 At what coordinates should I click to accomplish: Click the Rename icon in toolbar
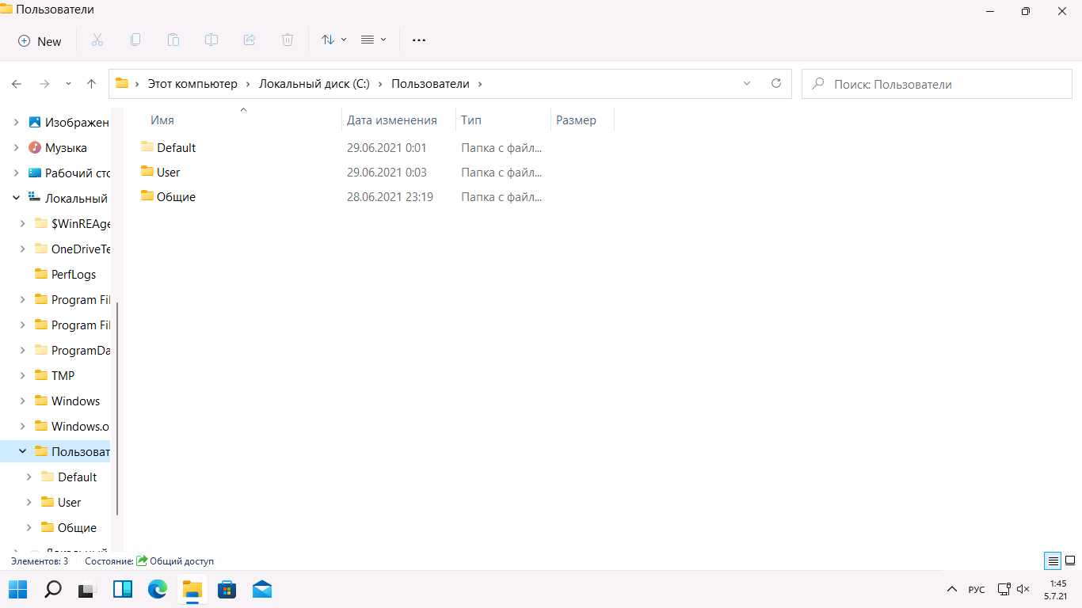click(211, 40)
